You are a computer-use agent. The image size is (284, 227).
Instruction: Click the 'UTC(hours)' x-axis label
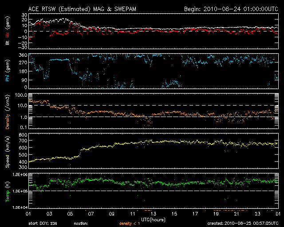coord(153,220)
